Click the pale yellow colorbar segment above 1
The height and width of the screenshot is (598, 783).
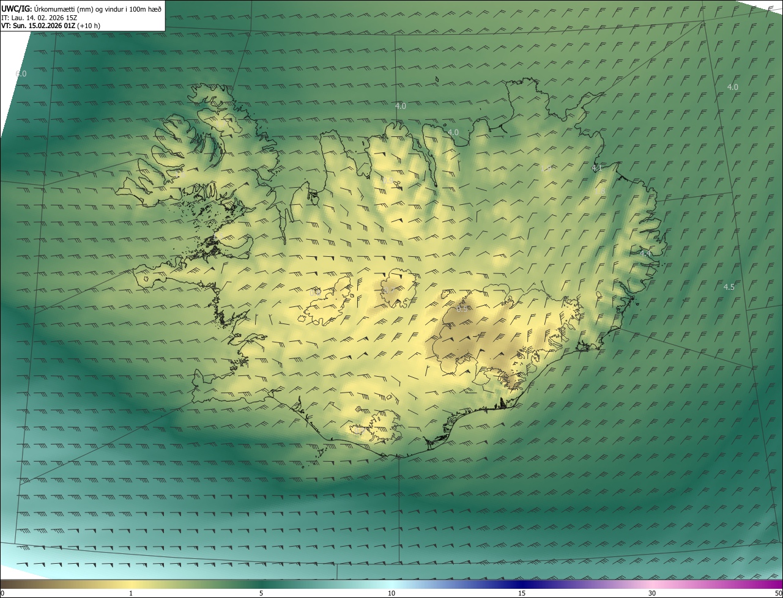pyautogui.click(x=131, y=584)
